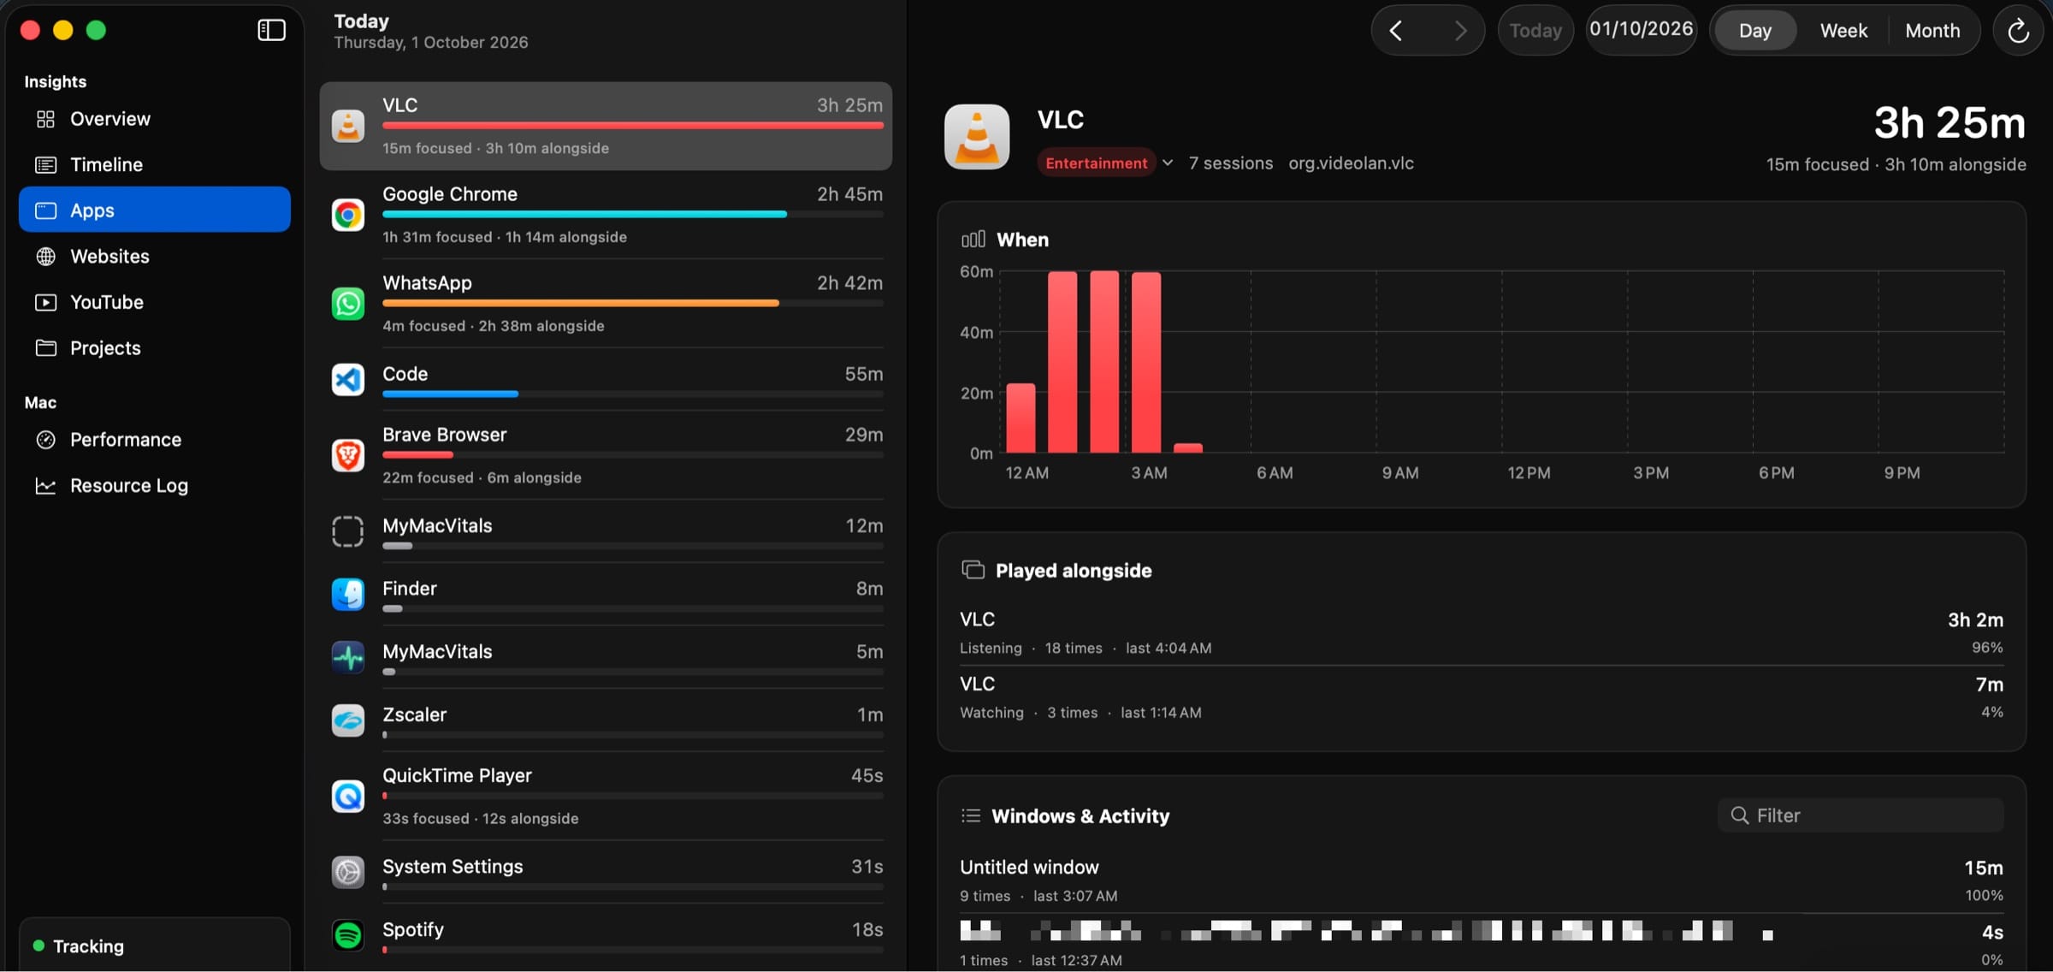This screenshot has height=972, width=2053.
Task: Click the Code 55m duration
Action: click(863, 374)
